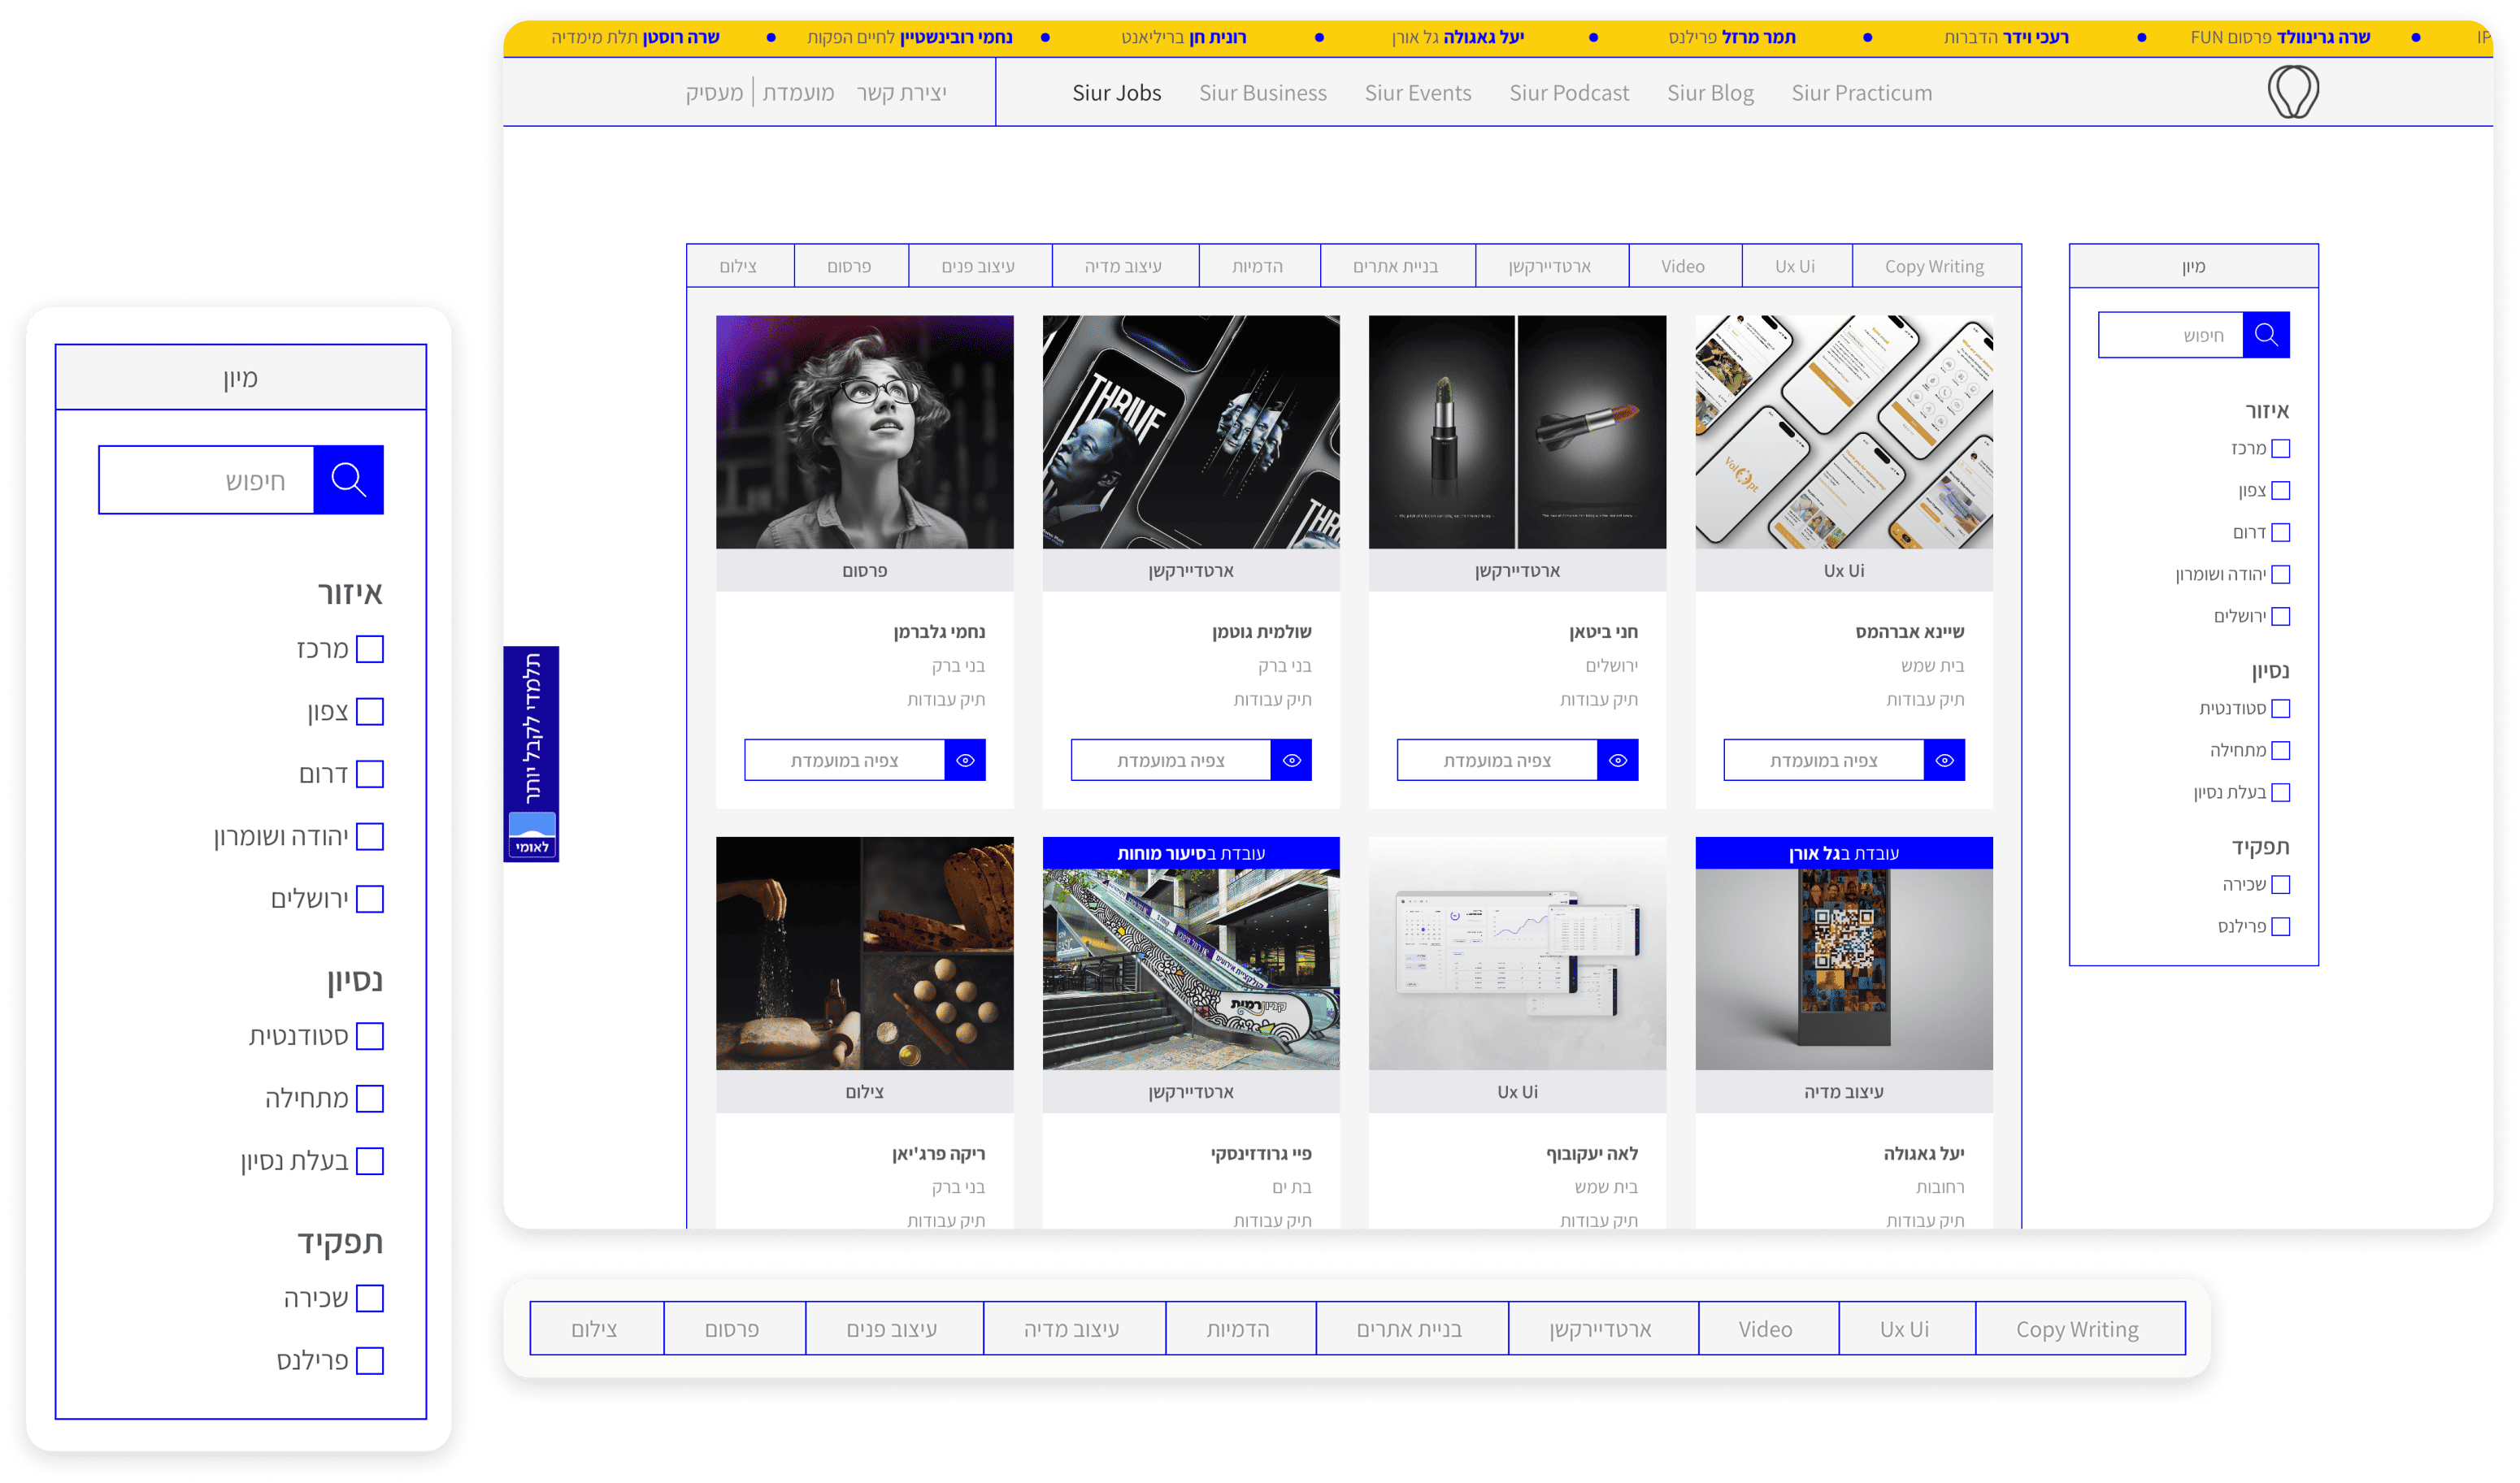
Task: Toggle סטודנטית checkbox in right sidebar
Action: click(x=2280, y=709)
